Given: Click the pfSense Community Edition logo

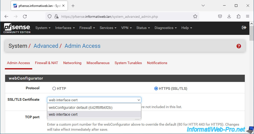Looking at the screenshot, I should 17,28.
